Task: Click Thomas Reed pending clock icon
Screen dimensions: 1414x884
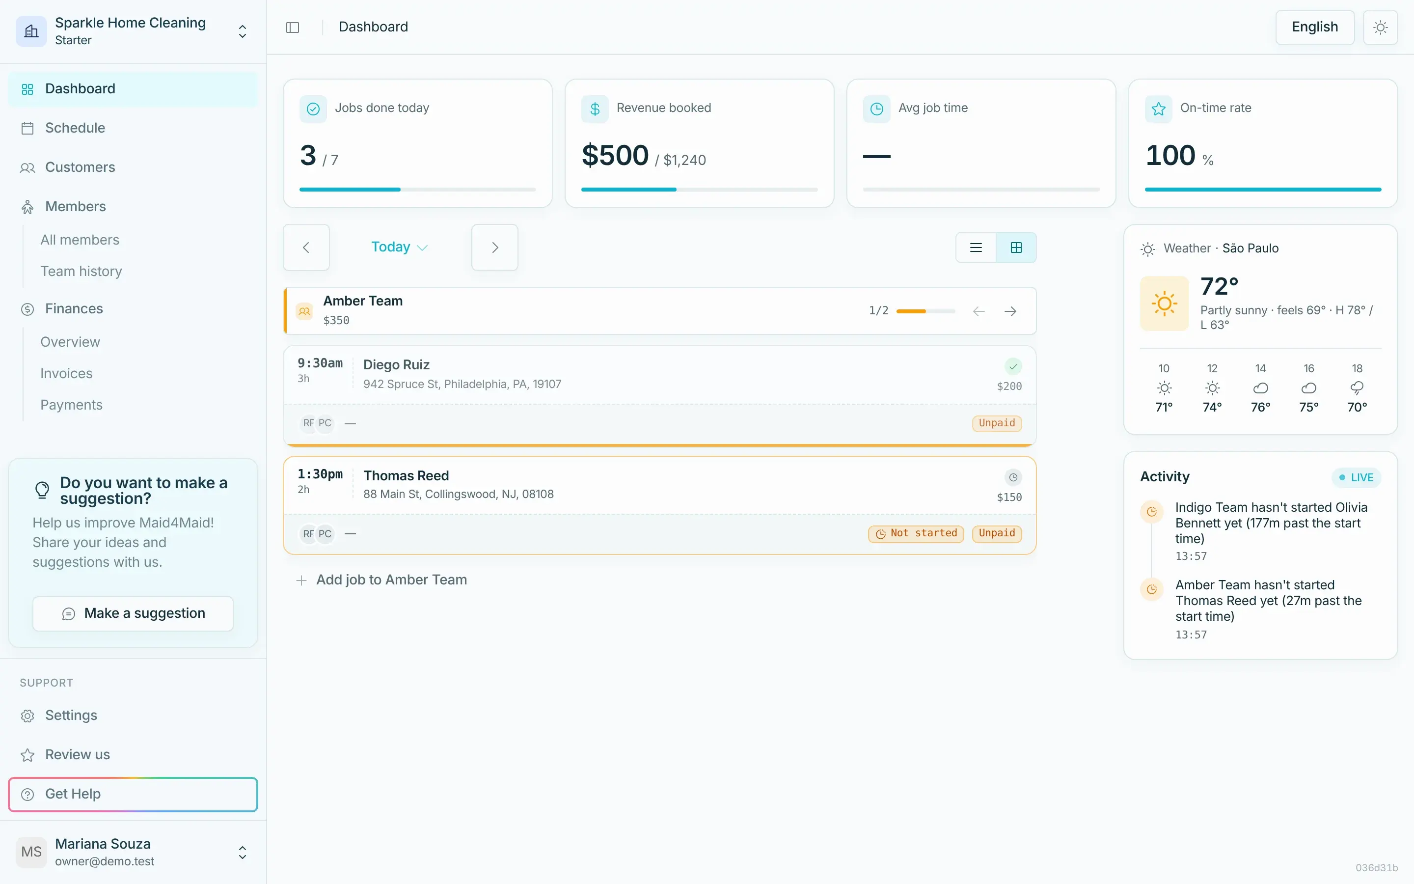Action: 1012,478
